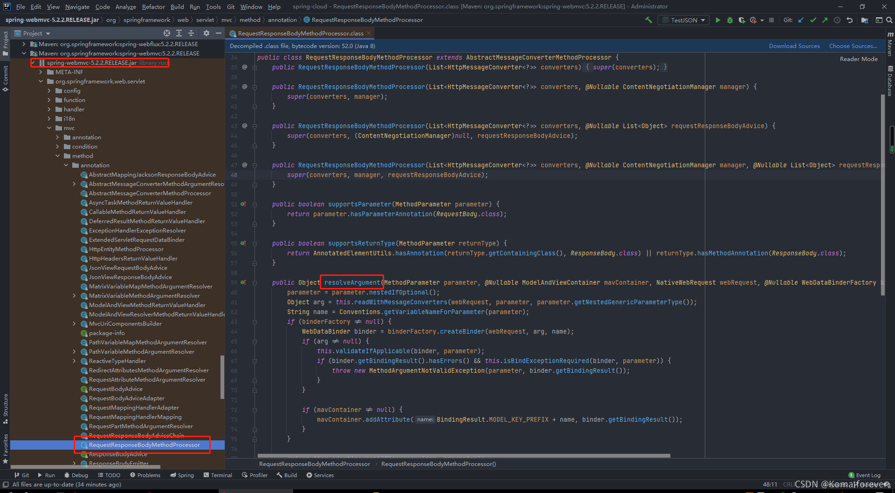Open the Refactor menu
Image resolution: width=895 pixels, height=493 pixels.
tap(153, 7)
